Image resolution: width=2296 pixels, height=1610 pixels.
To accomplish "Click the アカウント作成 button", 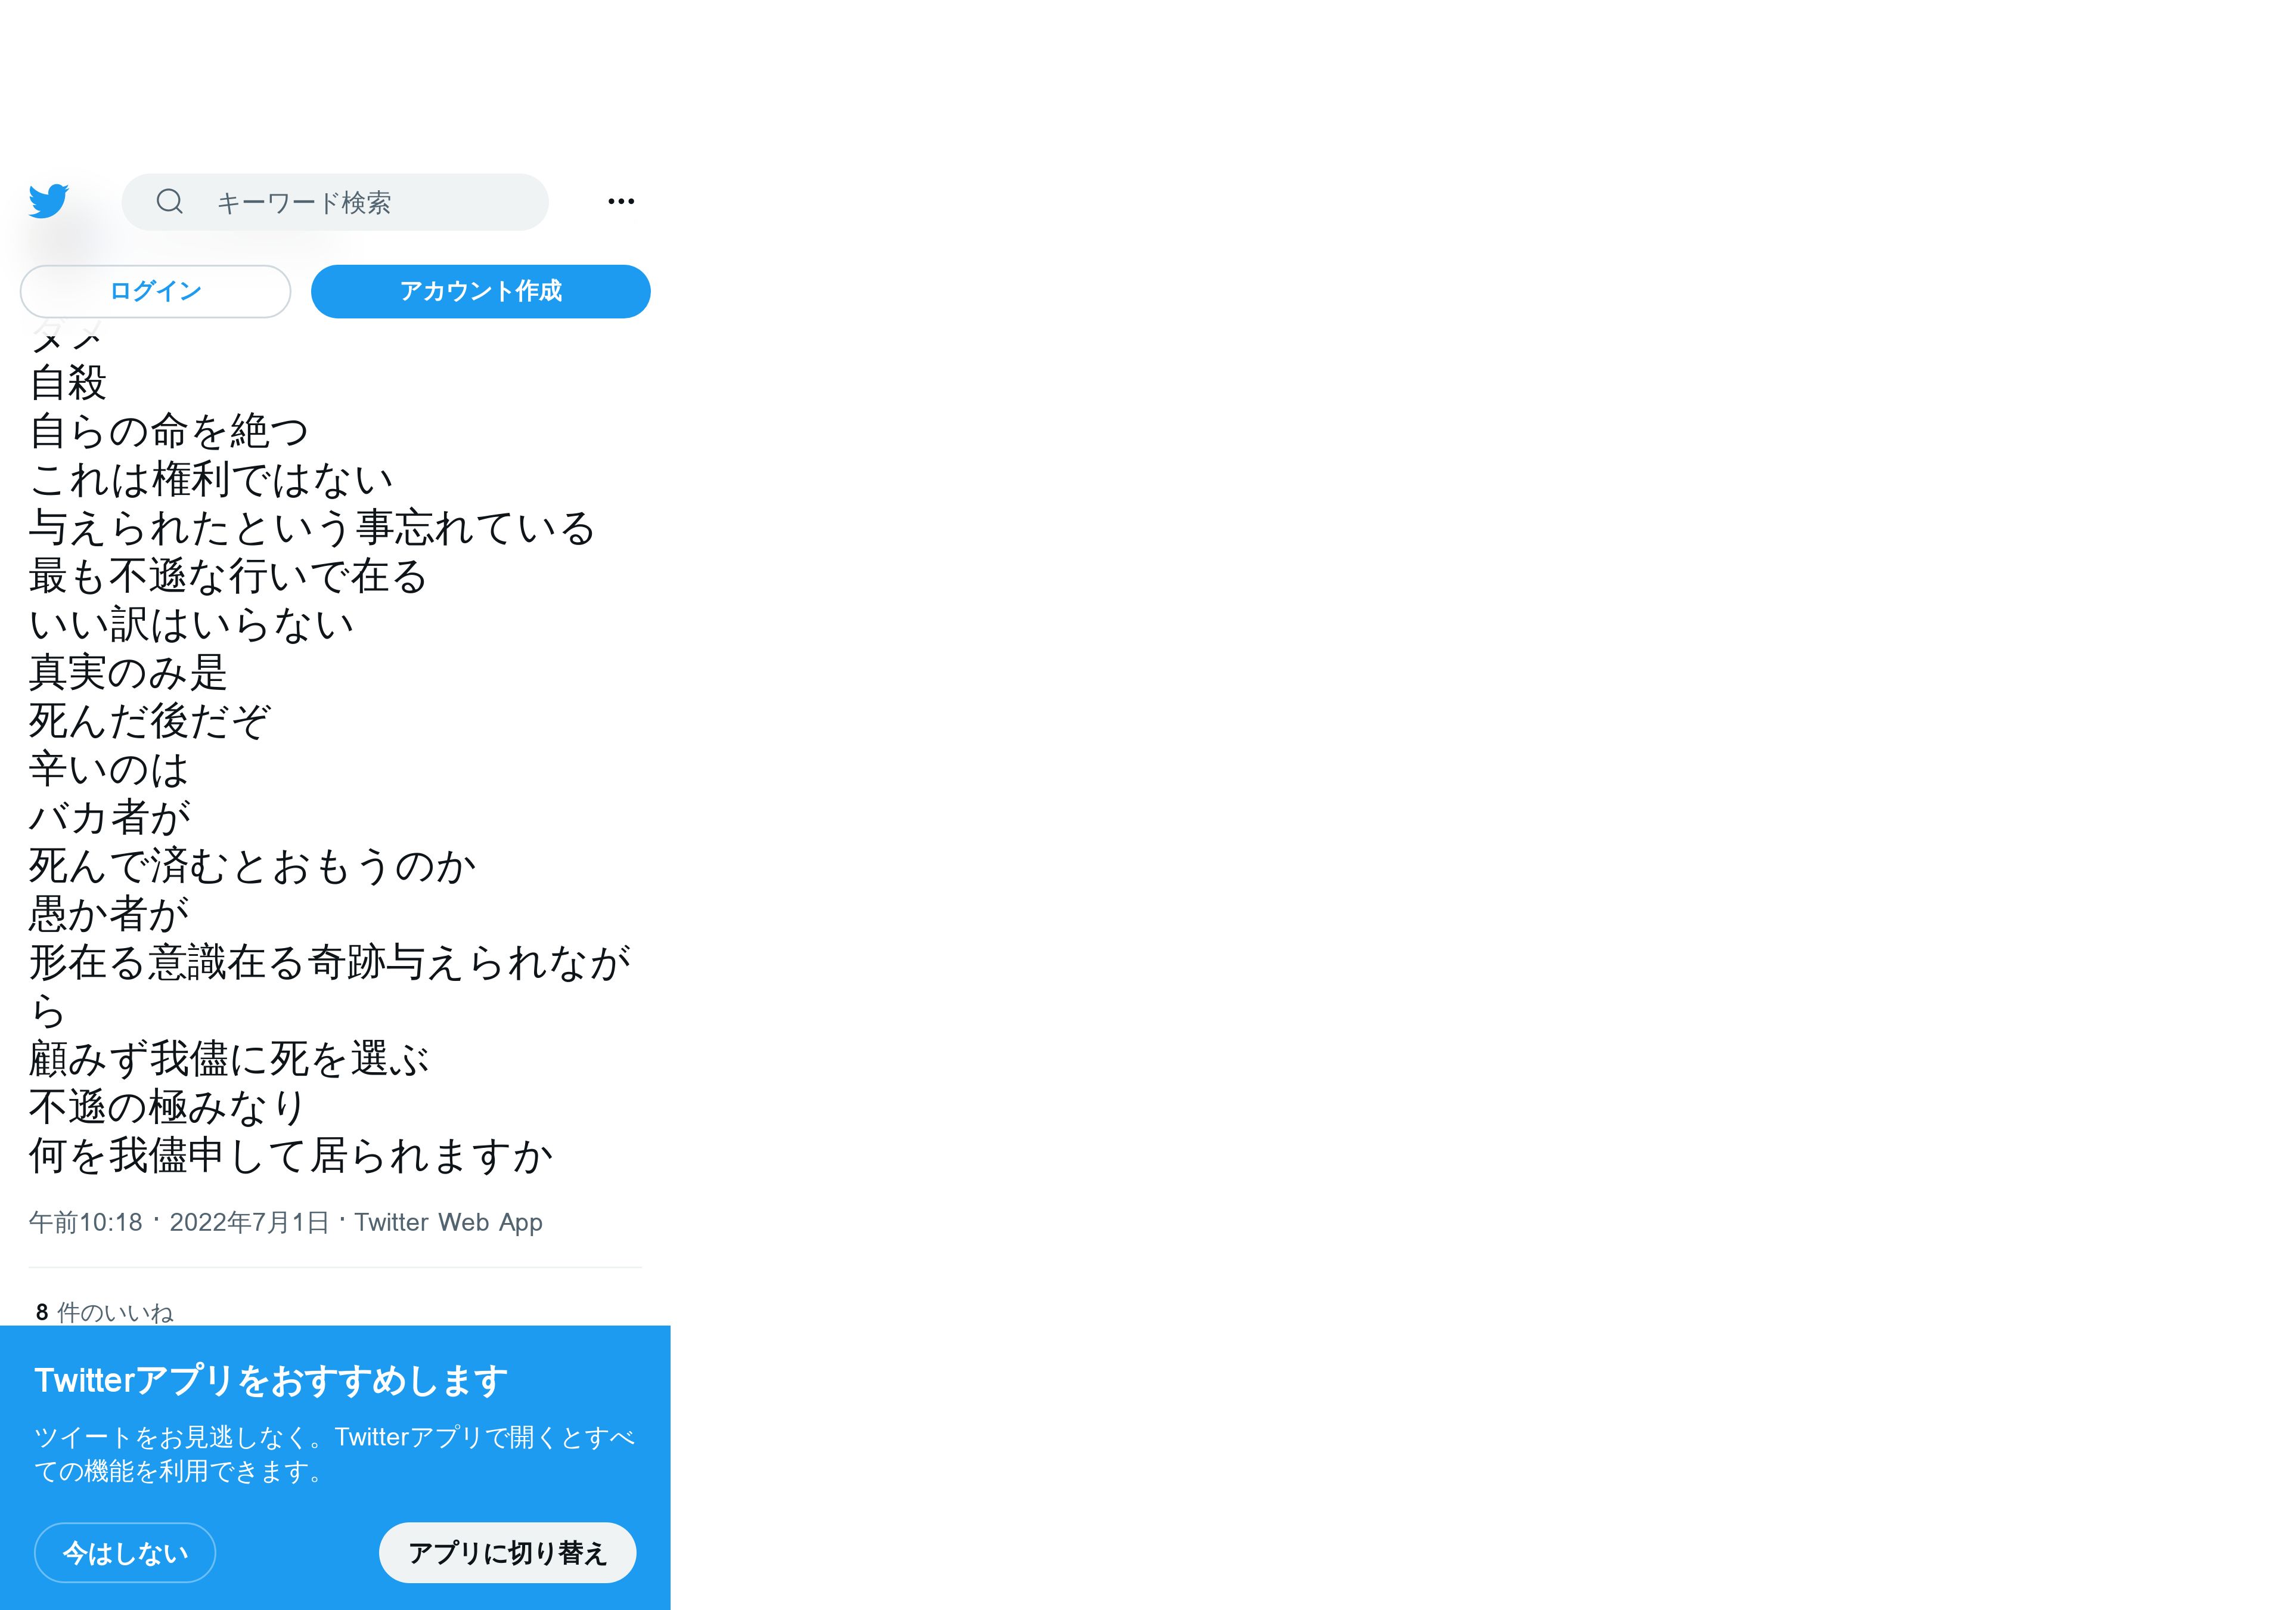I will [481, 291].
